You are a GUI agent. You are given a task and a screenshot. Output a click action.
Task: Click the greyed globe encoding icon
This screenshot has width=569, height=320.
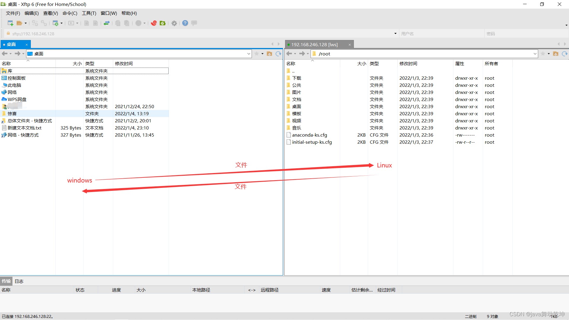(x=138, y=23)
